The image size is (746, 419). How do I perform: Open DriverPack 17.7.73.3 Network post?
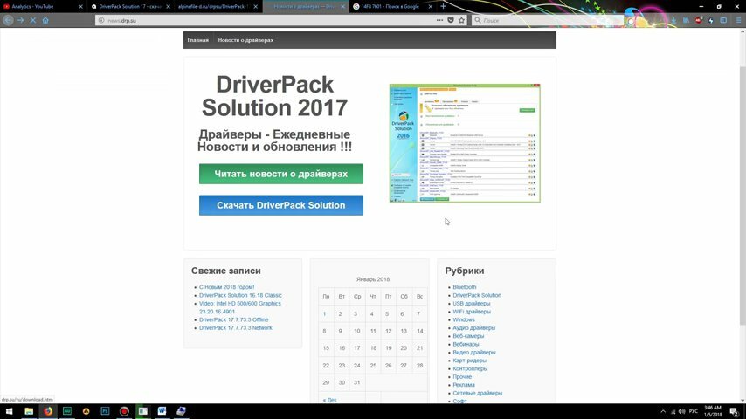(236, 328)
